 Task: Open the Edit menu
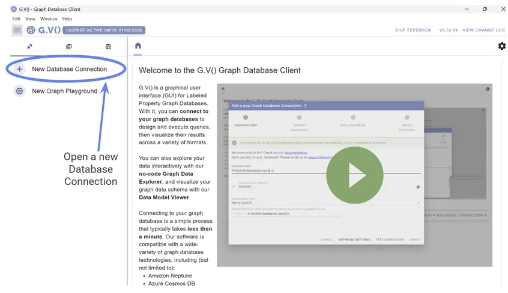click(x=16, y=19)
